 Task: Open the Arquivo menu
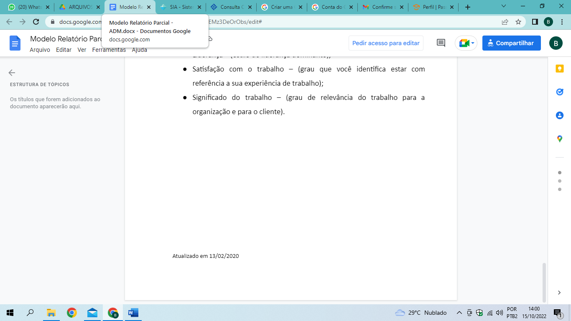pyautogui.click(x=40, y=50)
